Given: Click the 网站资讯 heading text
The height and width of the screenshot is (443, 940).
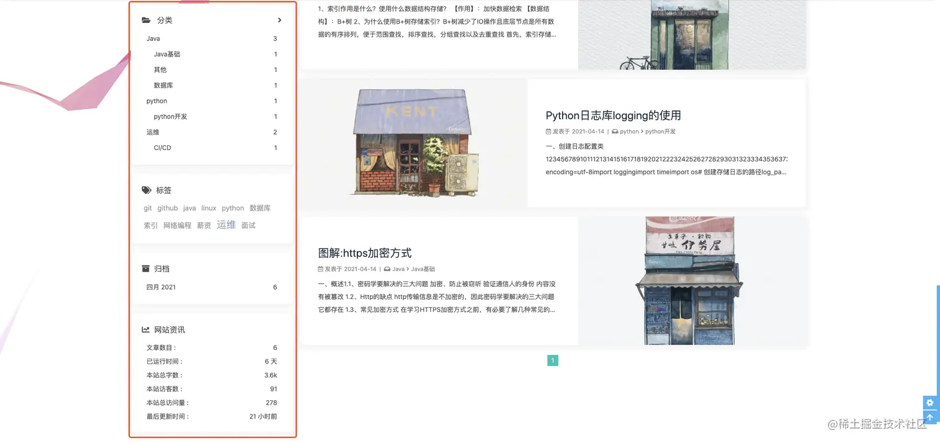Looking at the screenshot, I should pyautogui.click(x=170, y=329).
